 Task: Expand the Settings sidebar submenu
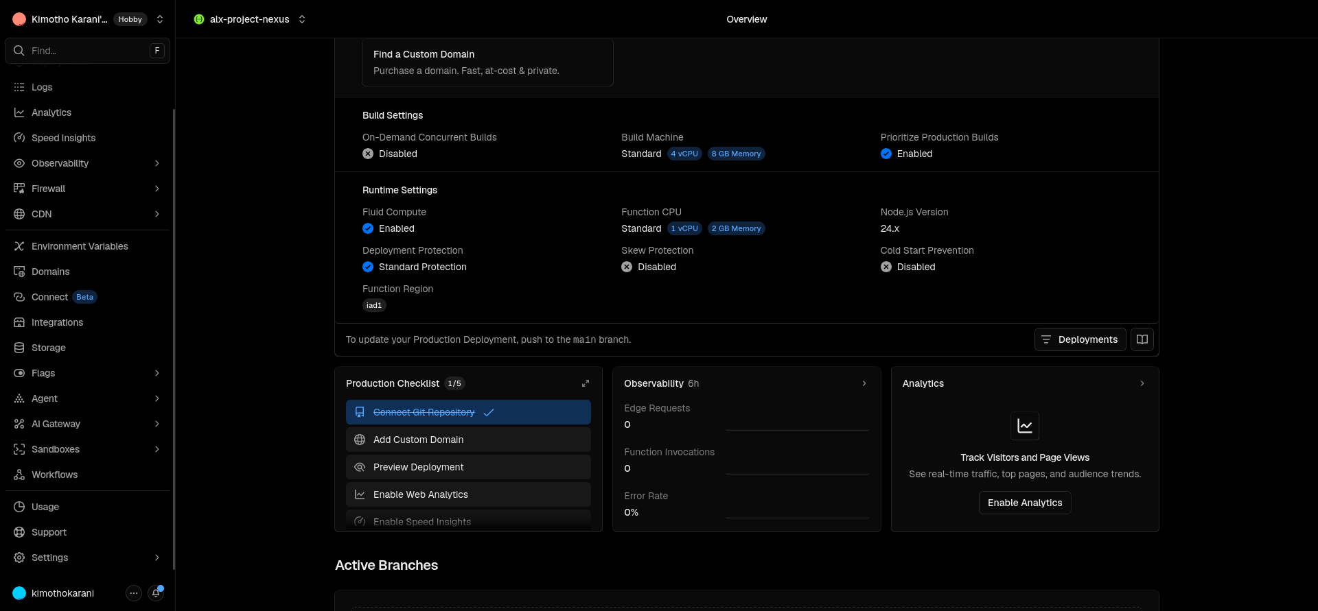[157, 558]
